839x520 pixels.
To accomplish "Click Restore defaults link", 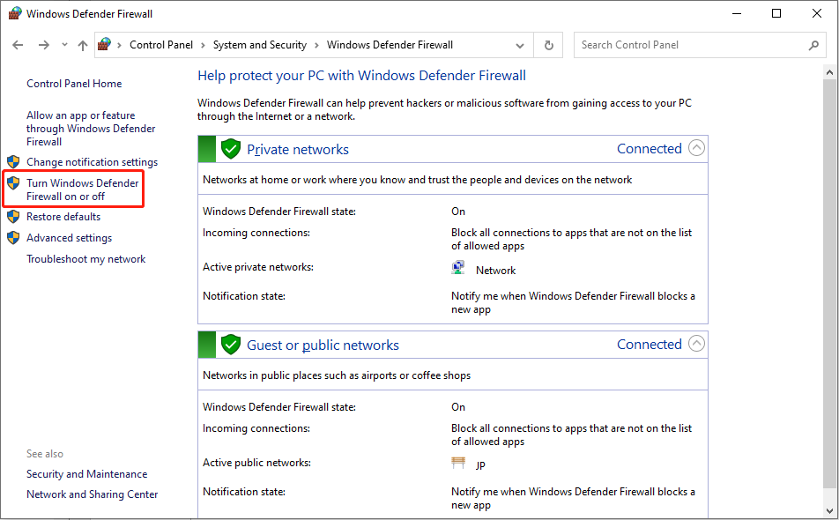I will click(x=63, y=217).
